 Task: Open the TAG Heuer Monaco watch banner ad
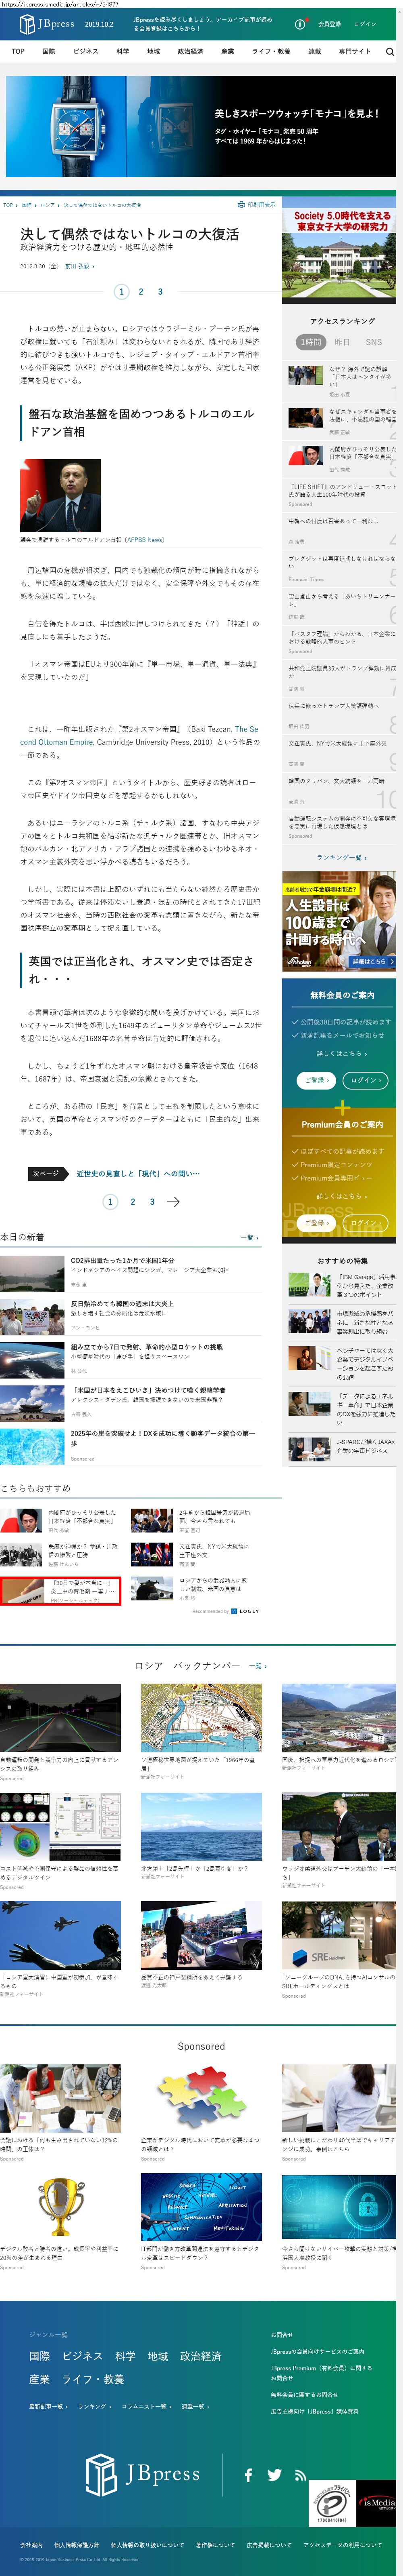pyautogui.click(x=201, y=127)
